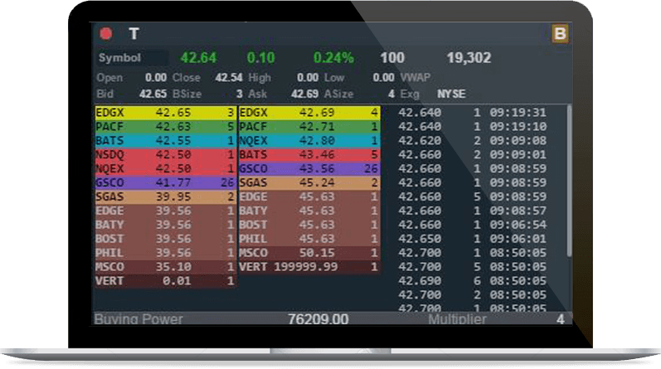Select the PACF bid at 42.63
This screenshot has height=369, width=661.
coord(165,126)
